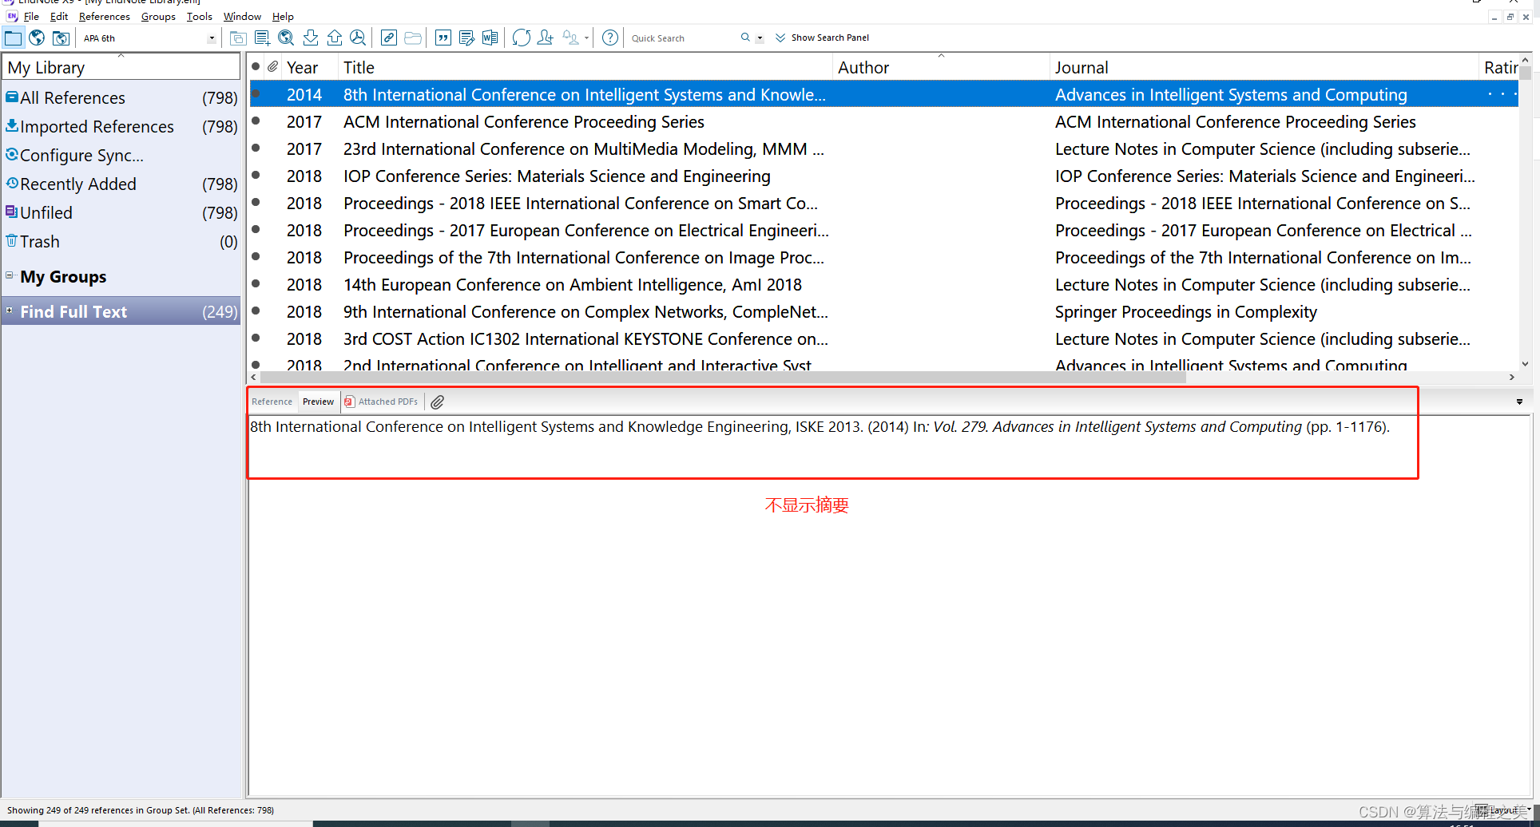
Task: Toggle read status dot for Proceedings 2018 IEEE row
Action: point(256,202)
